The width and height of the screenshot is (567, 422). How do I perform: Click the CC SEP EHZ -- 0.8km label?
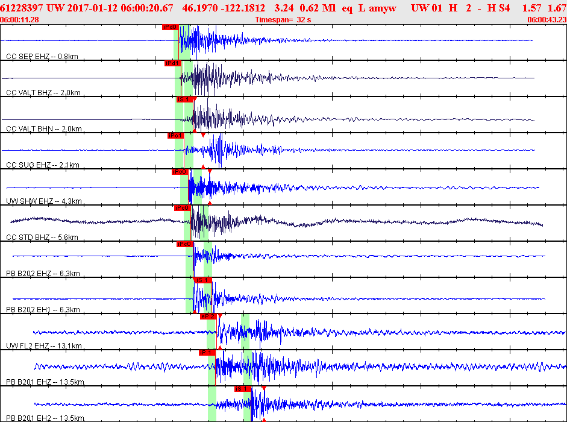tap(42, 57)
